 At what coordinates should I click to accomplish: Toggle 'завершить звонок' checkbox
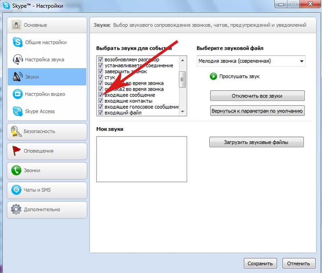100,71
